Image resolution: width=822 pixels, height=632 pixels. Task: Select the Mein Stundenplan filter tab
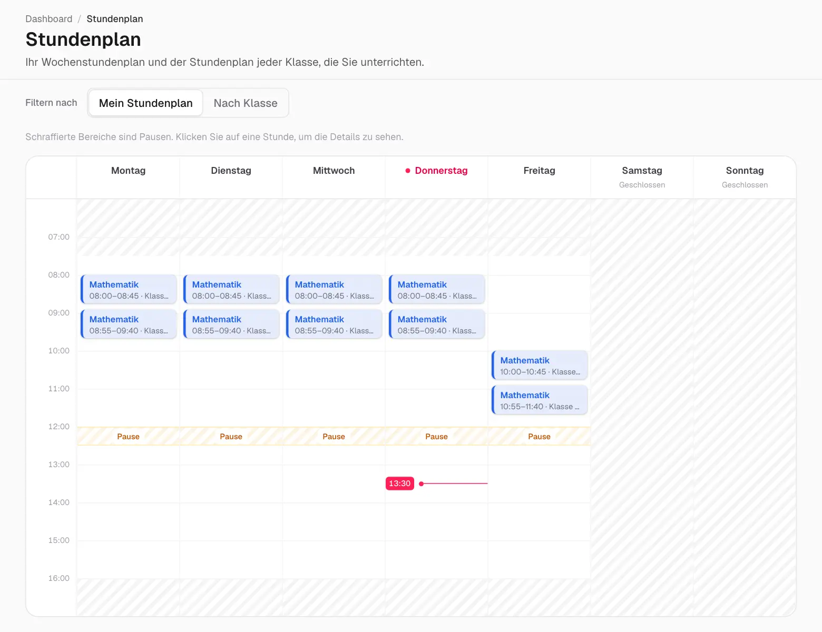146,103
